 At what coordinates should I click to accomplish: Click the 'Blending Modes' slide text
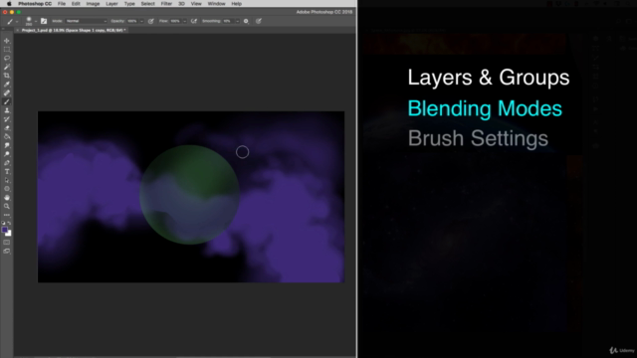point(485,108)
